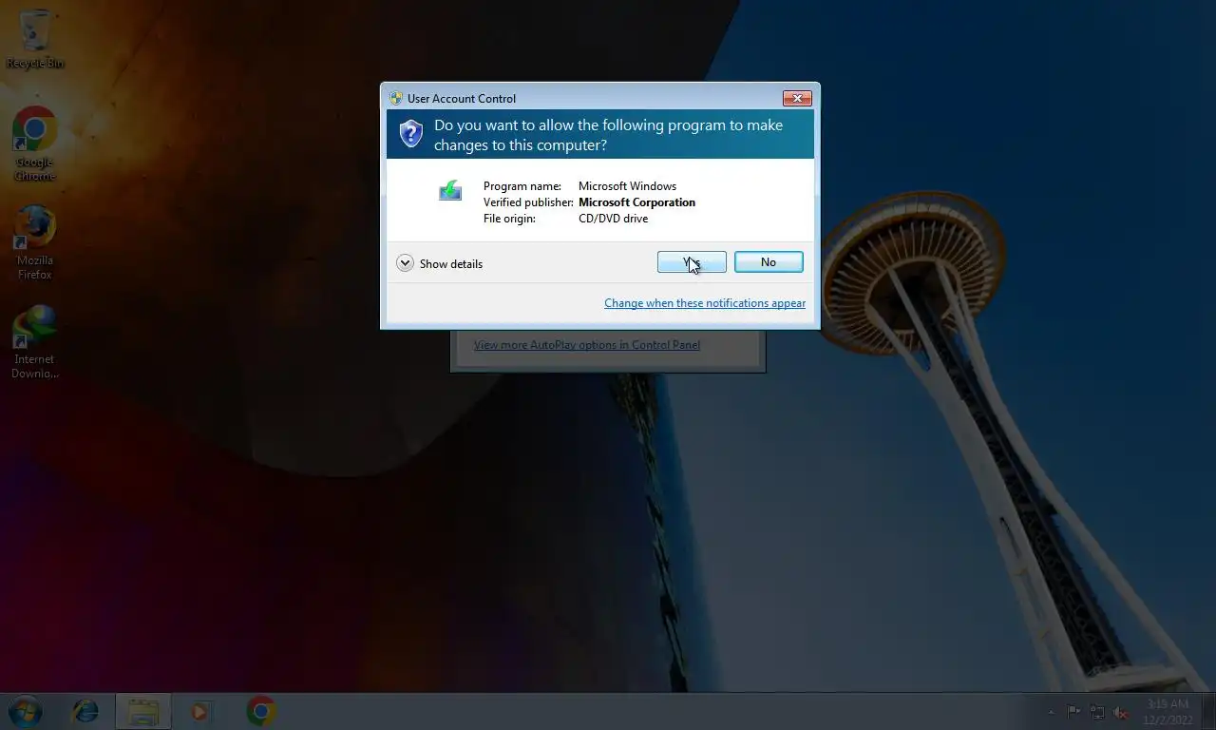Open Windows Media Player from taskbar
1216x730 pixels.
pos(200,711)
